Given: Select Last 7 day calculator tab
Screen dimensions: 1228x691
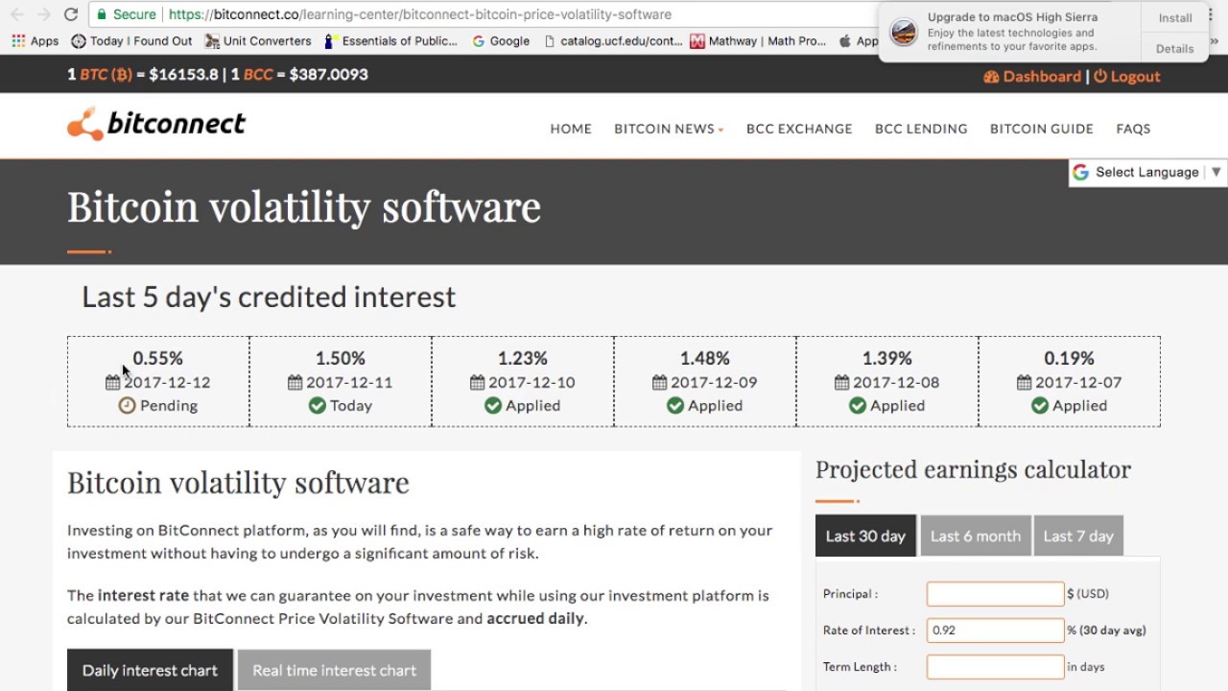Looking at the screenshot, I should click(x=1078, y=536).
